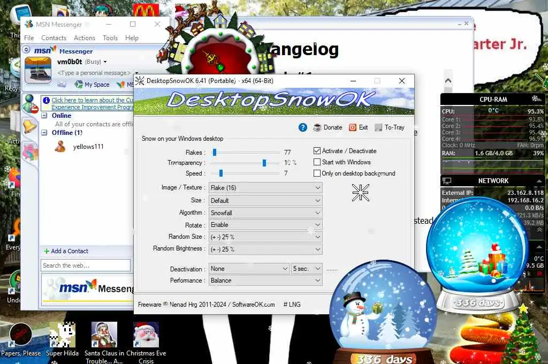The image size is (548, 364).
Task: Open the Algorithm dropdown set to Snowfall
Action: coord(265,213)
